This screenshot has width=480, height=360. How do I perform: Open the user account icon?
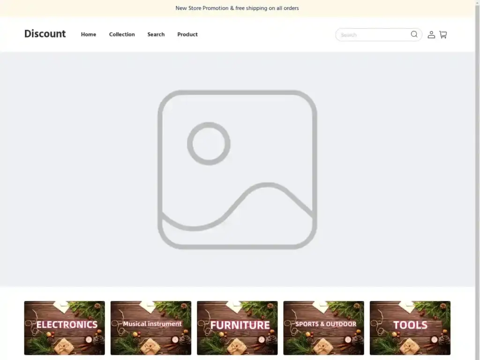[x=431, y=35]
